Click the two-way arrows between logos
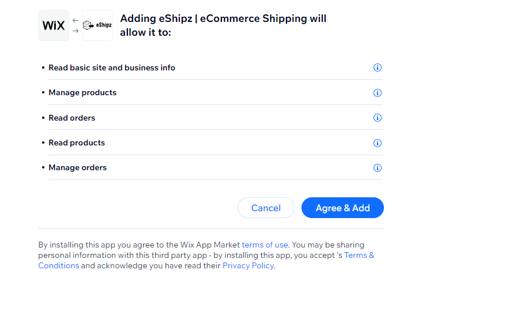Image resolution: width=524 pixels, height=315 pixels. [x=76, y=26]
